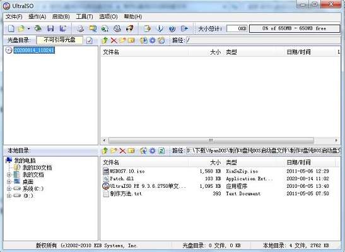Image resolution: width=345 pixels, height=252 pixels.
Task: Click the blue gear properties icon in local directory toolbar
Action: click(x=152, y=151)
